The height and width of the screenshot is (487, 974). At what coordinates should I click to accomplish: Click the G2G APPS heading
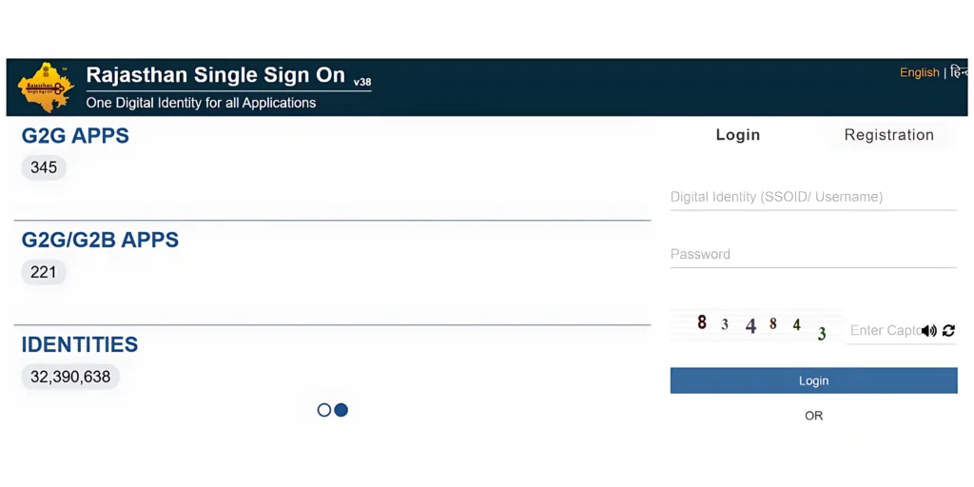tap(75, 136)
